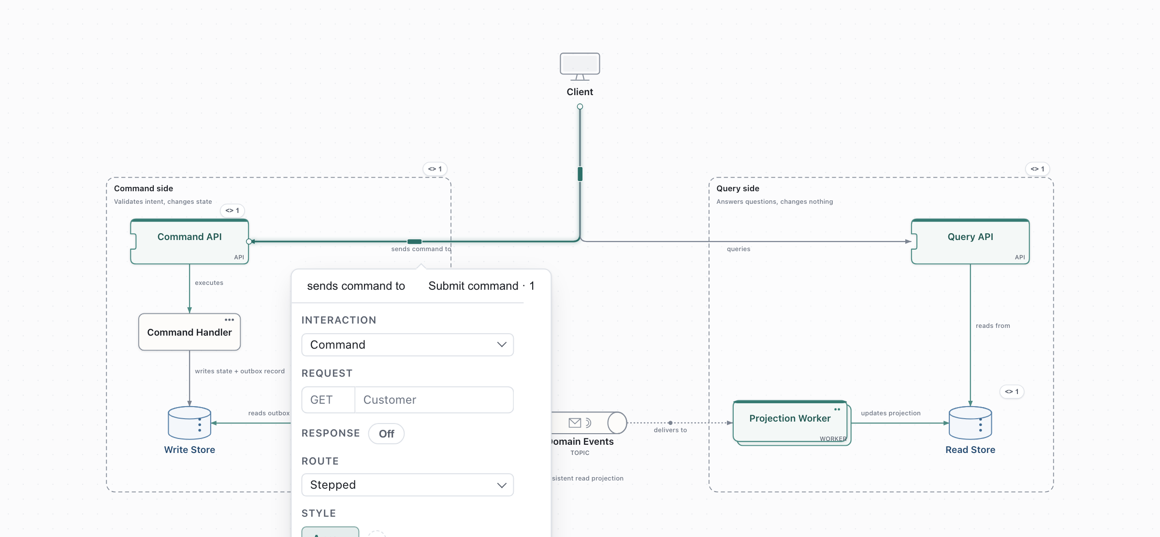The width and height of the screenshot is (1160, 537).
Task: Open code badge above Command side group
Action: point(435,169)
